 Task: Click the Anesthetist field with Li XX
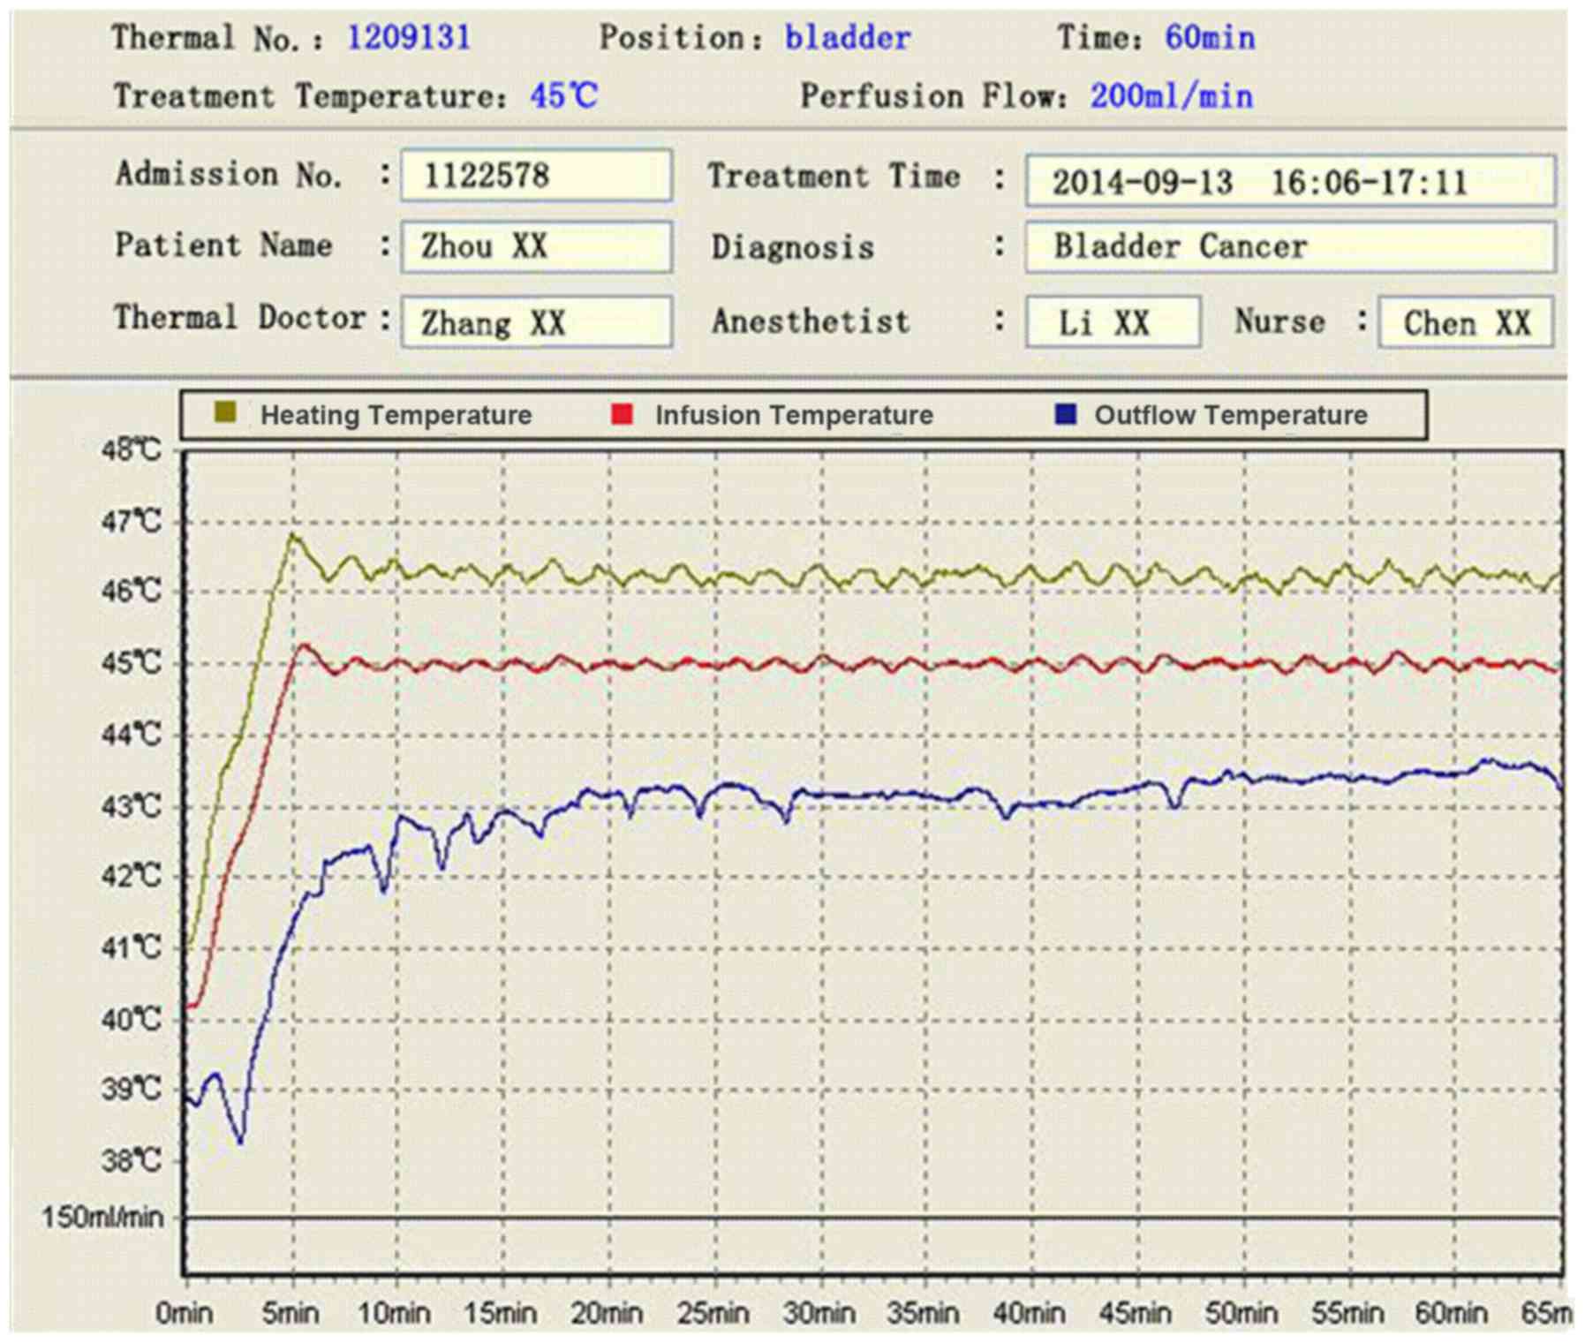tap(1111, 322)
